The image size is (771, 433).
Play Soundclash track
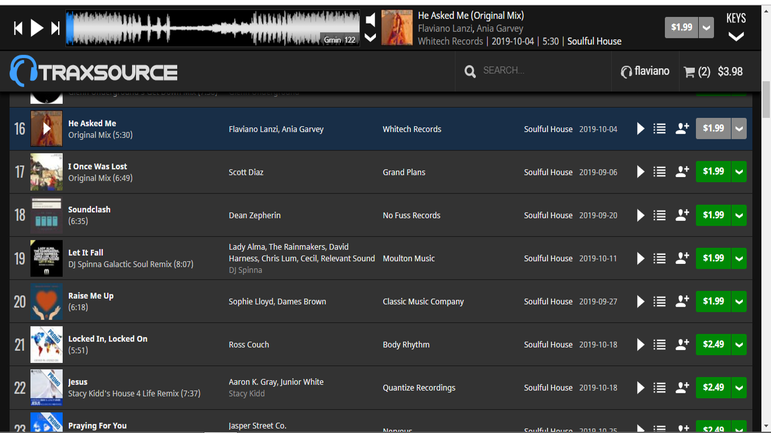point(641,215)
